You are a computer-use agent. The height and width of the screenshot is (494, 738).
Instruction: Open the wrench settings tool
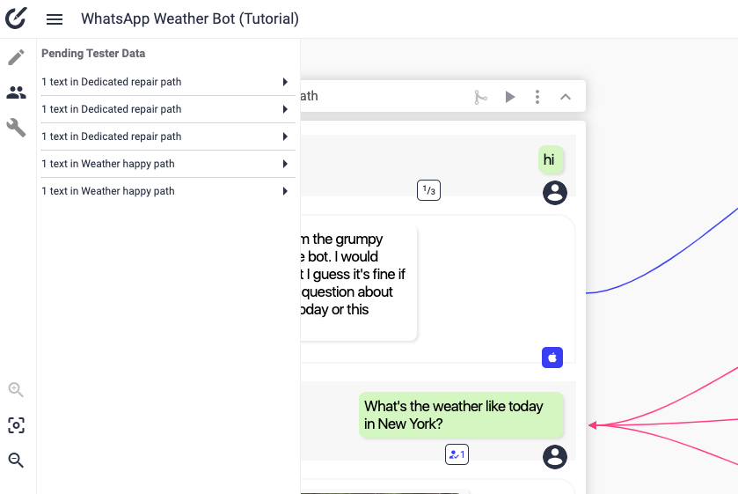pos(16,128)
